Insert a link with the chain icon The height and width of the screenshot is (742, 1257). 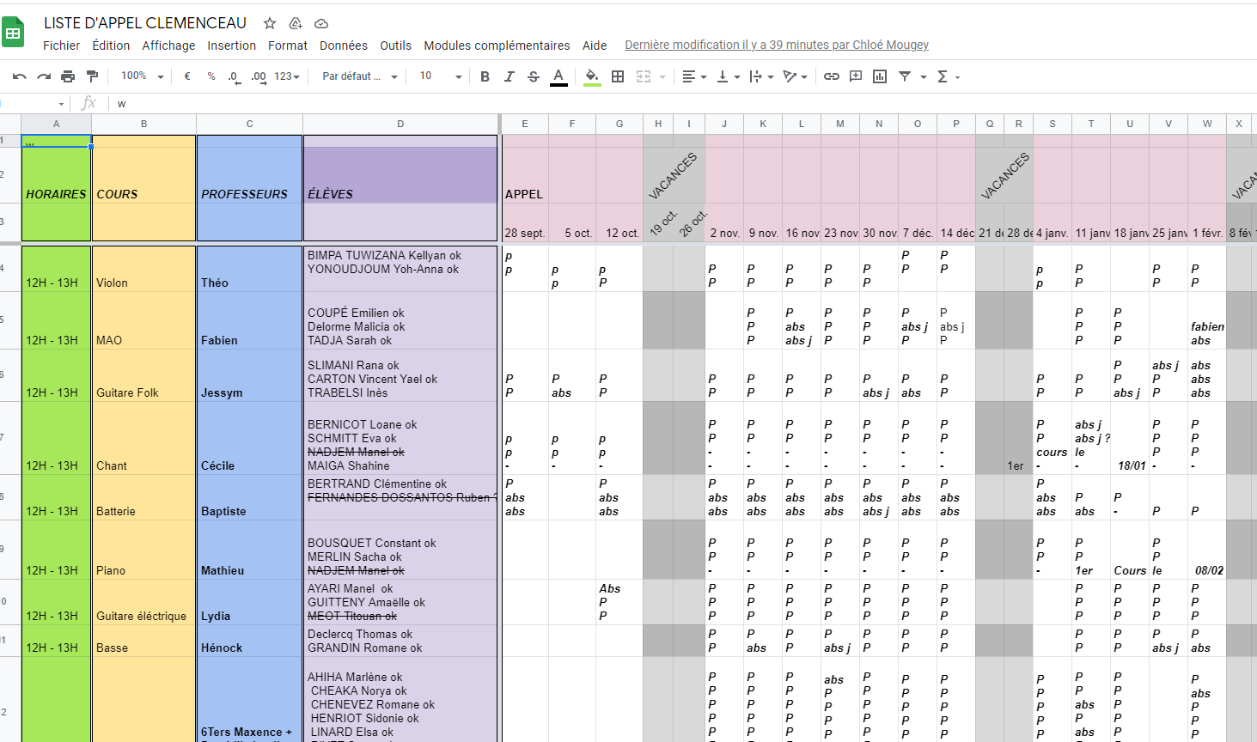coord(831,76)
